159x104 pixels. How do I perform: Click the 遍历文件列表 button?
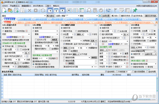[x=151, y=16]
